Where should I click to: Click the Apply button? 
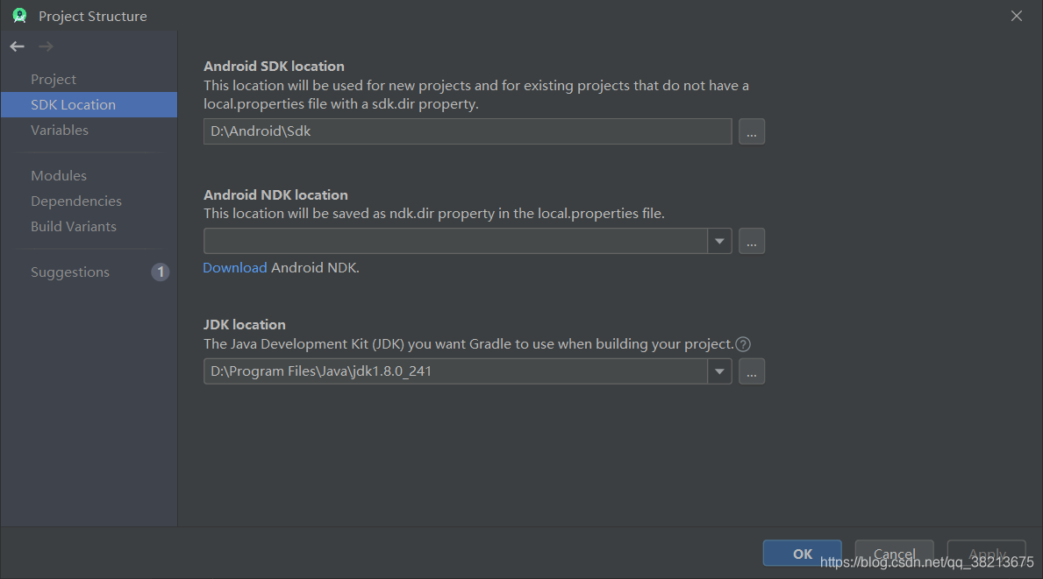(x=987, y=554)
